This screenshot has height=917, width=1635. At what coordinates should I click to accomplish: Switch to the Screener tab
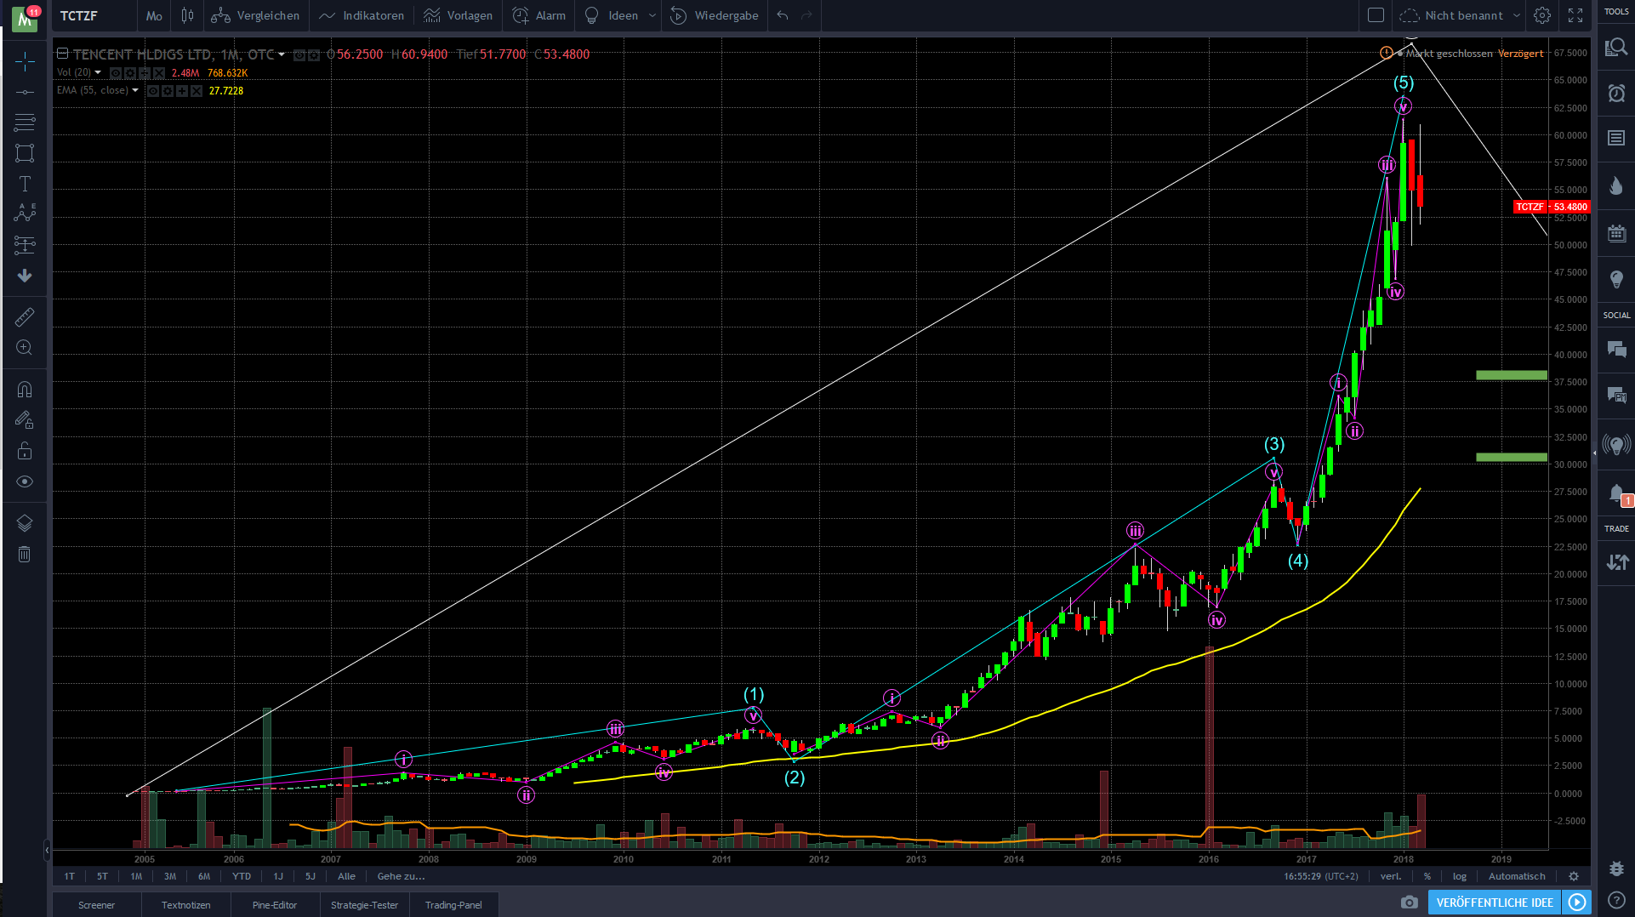click(96, 905)
